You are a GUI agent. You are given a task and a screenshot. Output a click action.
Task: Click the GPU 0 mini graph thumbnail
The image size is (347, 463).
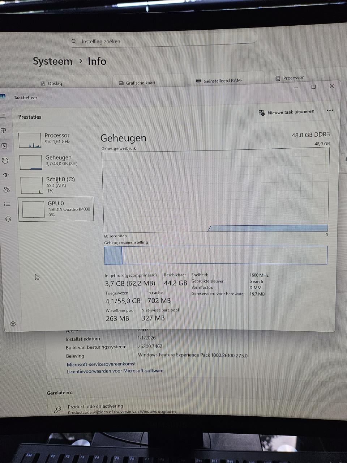(x=33, y=209)
